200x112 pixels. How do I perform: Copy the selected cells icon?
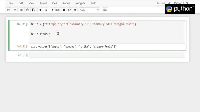pyautogui.click(x=27, y=10)
